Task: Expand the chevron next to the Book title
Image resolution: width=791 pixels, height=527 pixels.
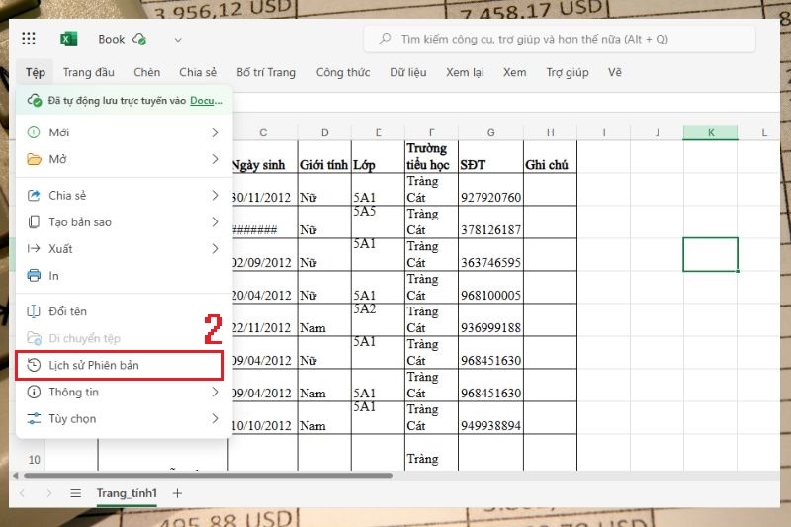Action: pos(178,40)
